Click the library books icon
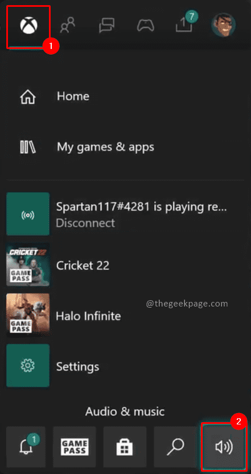Image resolution: width=251 pixels, height=474 pixels. 28,147
